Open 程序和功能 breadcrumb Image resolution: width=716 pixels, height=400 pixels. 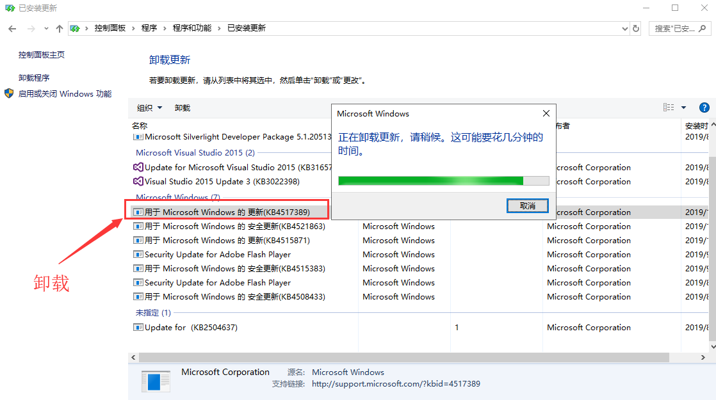point(191,28)
